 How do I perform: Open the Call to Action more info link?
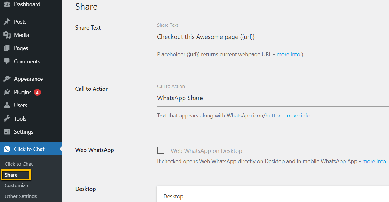(298, 115)
